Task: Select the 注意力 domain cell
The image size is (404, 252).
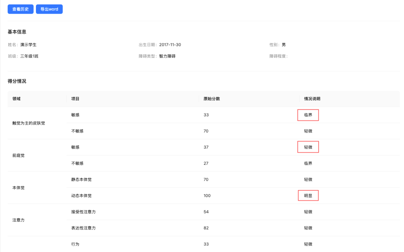Action: 19,220
